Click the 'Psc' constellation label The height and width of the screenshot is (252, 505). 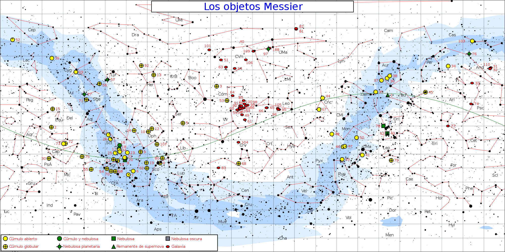pyautogui.click(x=480, y=108)
